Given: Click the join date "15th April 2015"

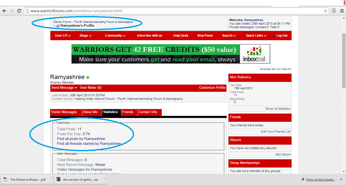Looking at the screenshot, I should (243, 88).
